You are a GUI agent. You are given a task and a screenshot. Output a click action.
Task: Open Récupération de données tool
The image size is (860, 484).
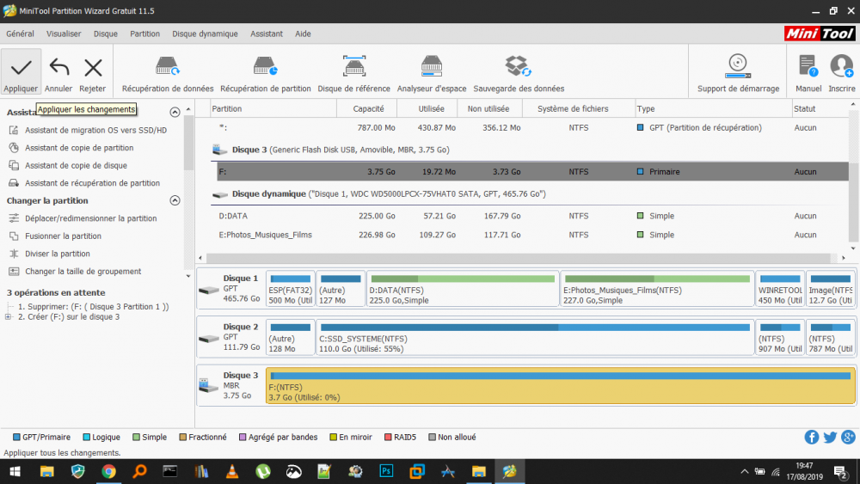(x=168, y=67)
